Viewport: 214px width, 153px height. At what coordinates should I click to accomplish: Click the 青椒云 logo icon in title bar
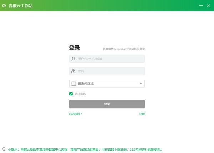pyautogui.click(x=4, y=5)
